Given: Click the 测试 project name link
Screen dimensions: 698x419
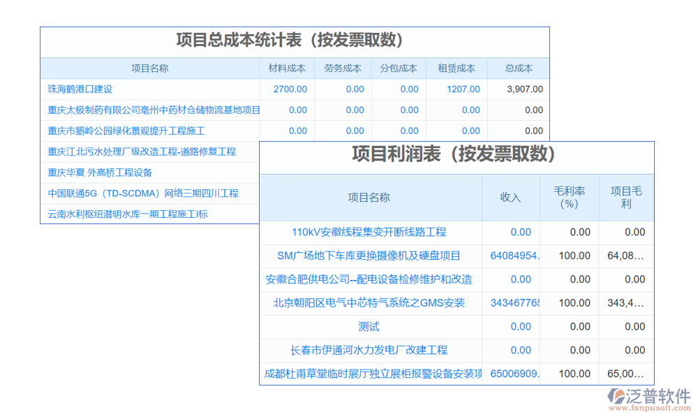Looking at the screenshot, I should (369, 327).
